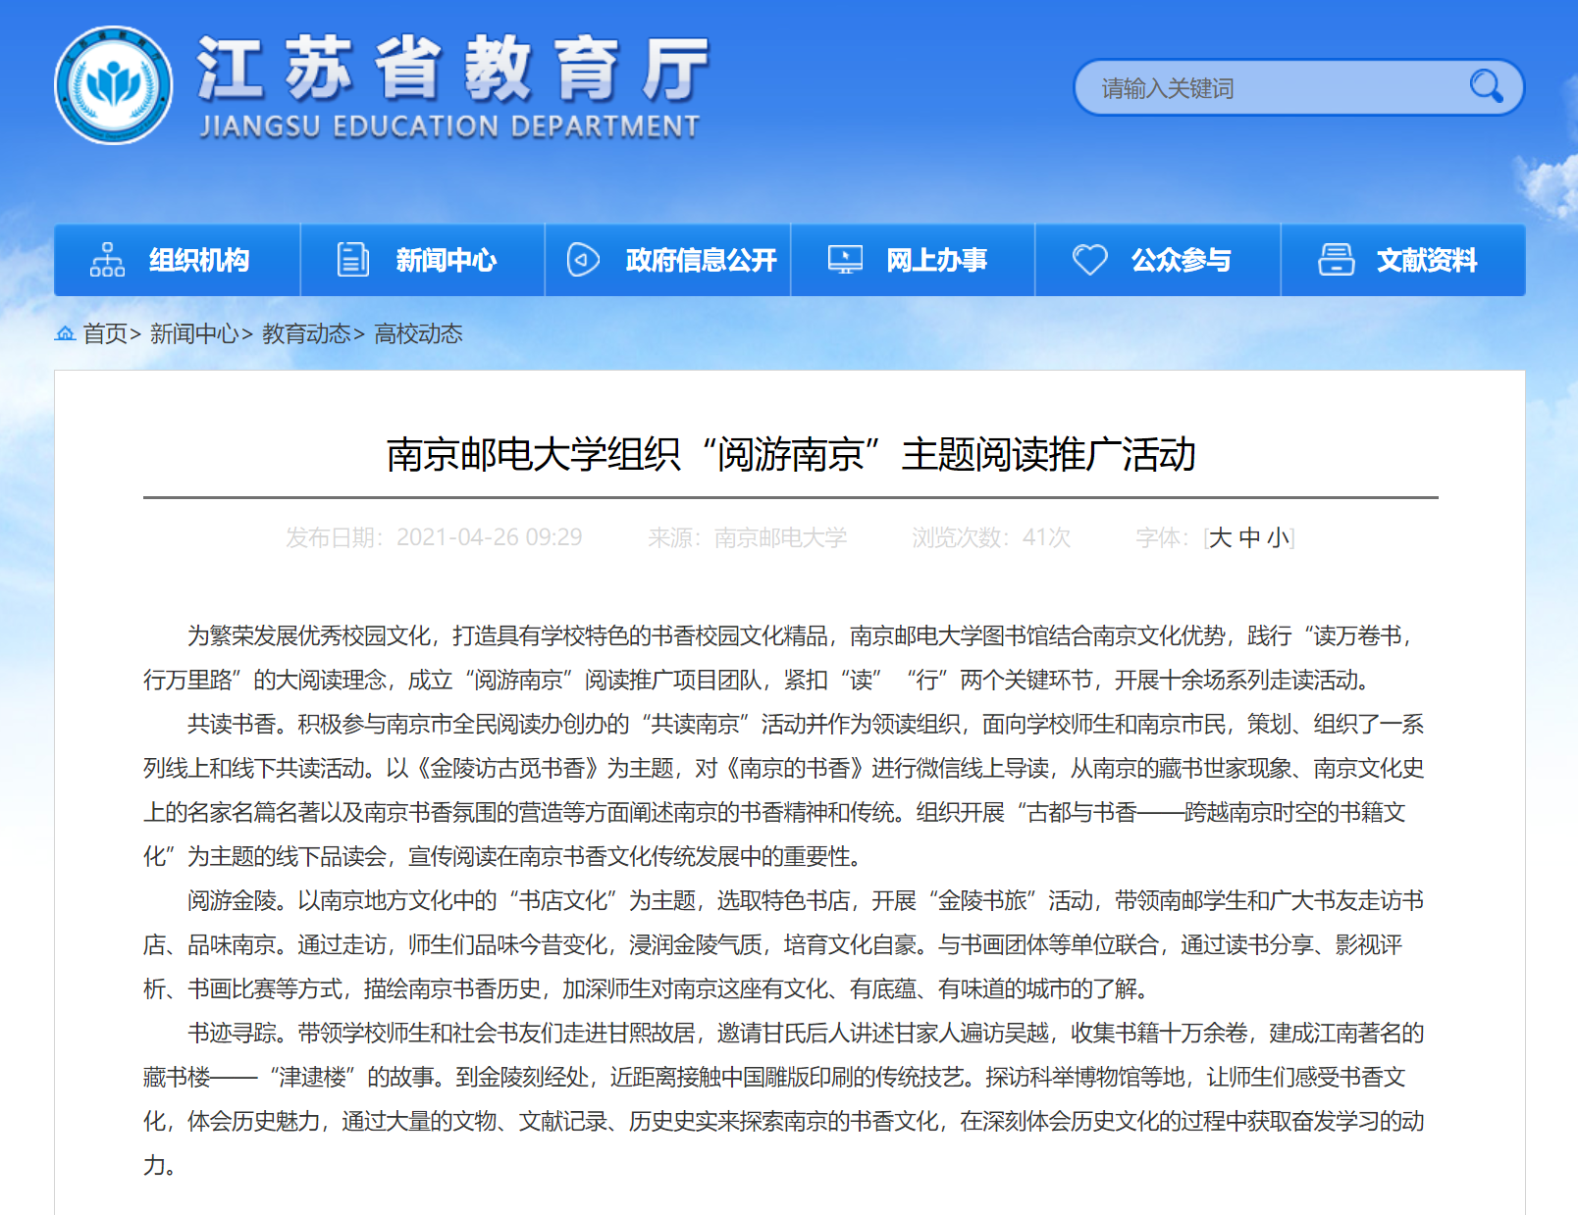Go to 首页 in breadcrumb
1578x1215 pixels.
point(105,333)
